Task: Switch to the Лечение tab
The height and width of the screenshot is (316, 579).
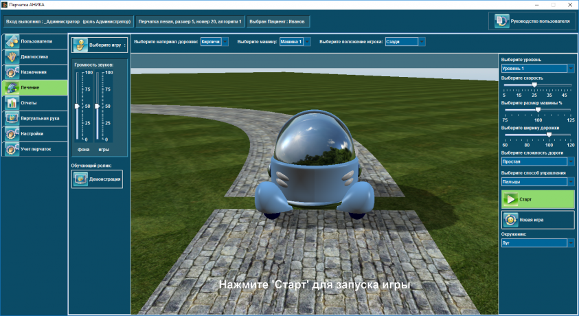Action: coord(34,87)
